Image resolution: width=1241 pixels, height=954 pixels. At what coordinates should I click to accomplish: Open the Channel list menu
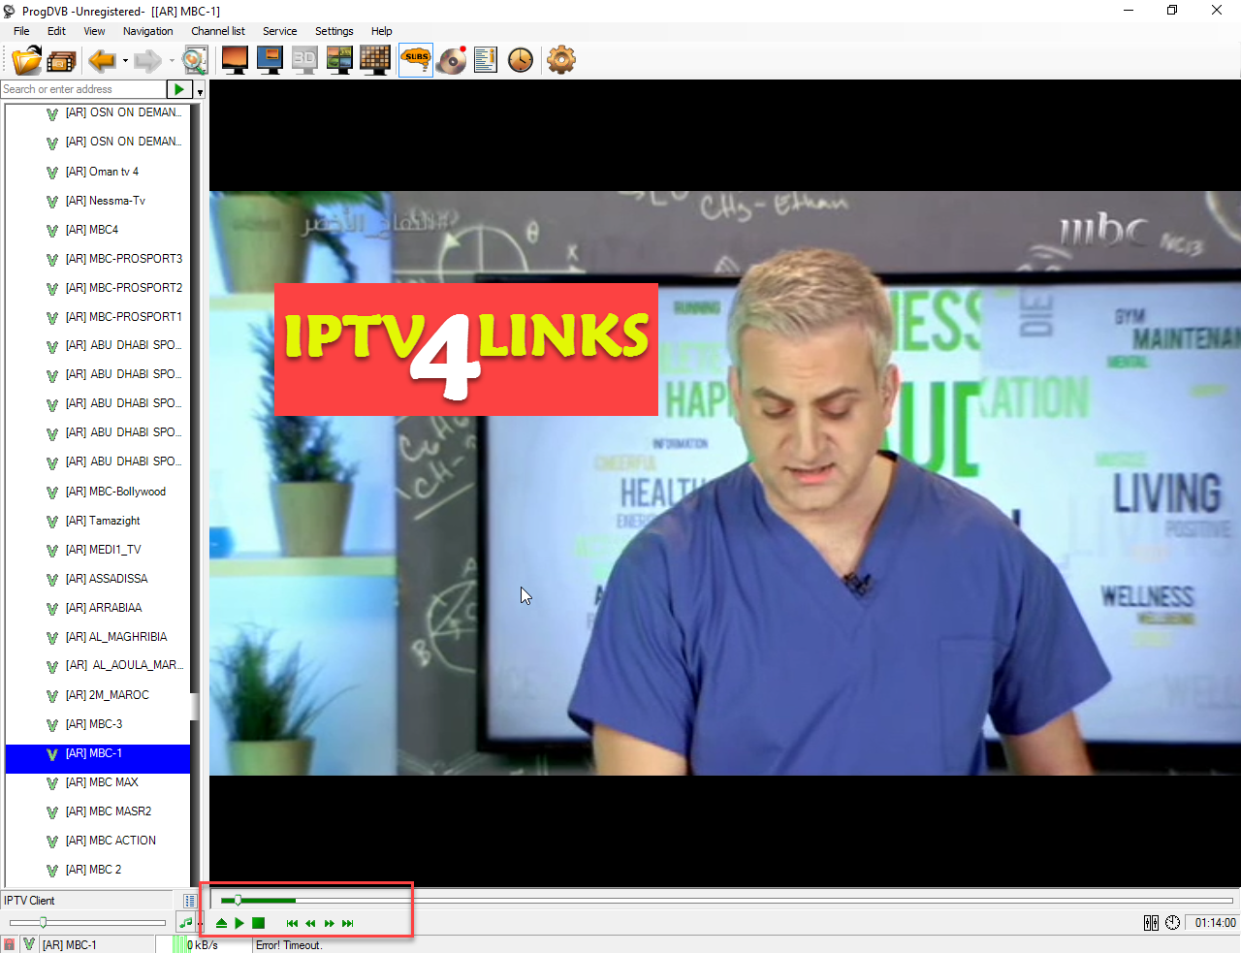click(x=218, y=31)
